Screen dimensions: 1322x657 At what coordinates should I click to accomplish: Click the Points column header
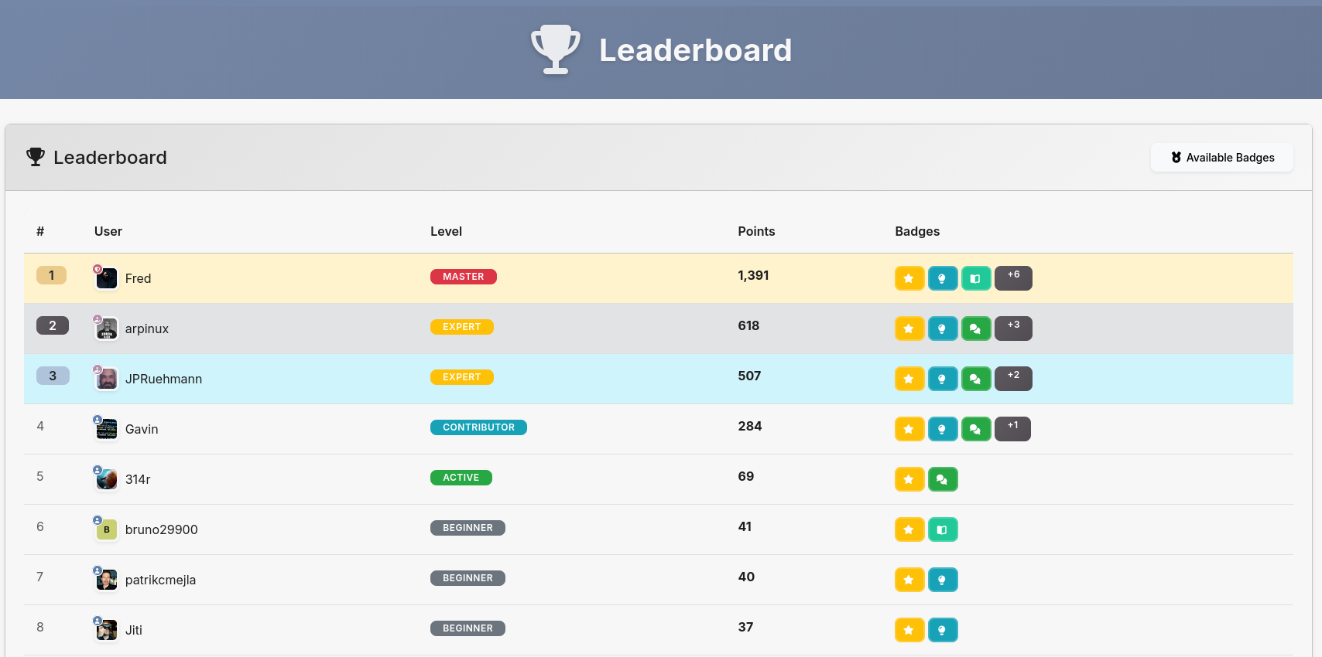[x=755, y=231]
